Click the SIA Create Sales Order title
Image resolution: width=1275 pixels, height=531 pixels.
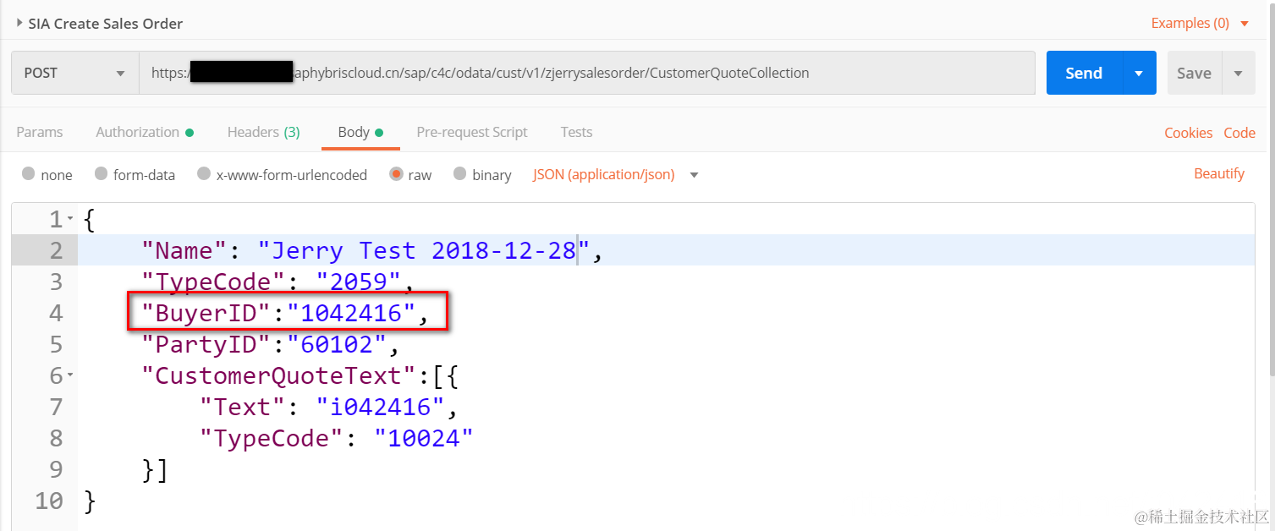click(x=106, y=24)
